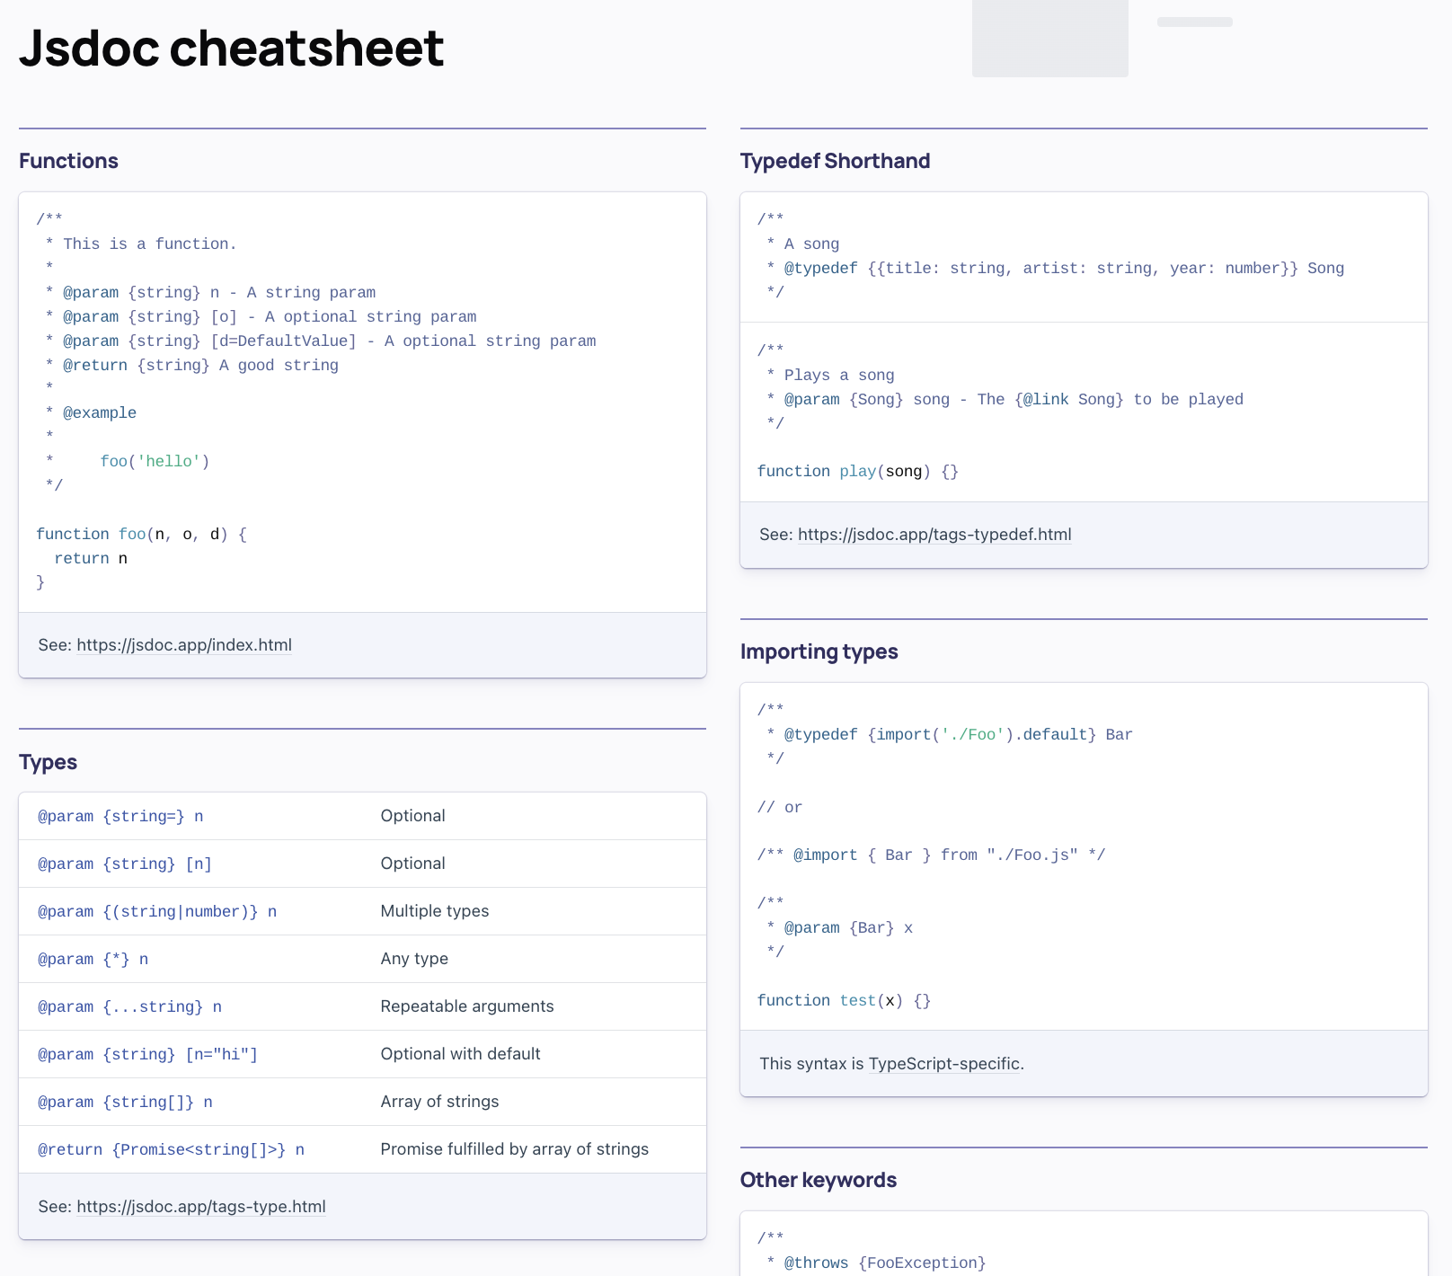The height and width of the screenshot is (1276, 1452).
Task: Click the '@param {string} [n="hi"]' cell
Action: tap(148, 1054)
